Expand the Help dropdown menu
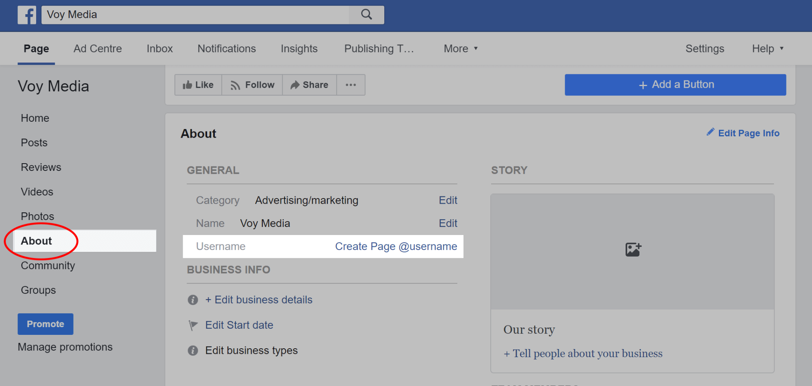The image size is (812, 386). tap(768, 49)
